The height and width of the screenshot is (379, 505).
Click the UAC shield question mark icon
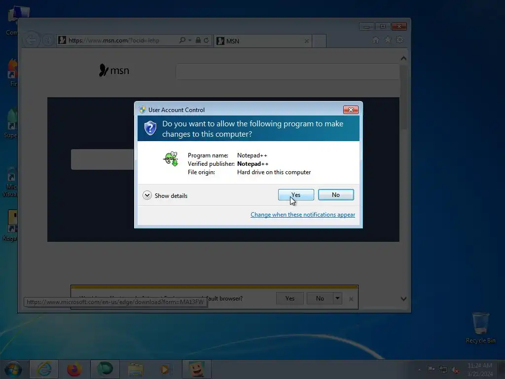(x=150, y=128)
